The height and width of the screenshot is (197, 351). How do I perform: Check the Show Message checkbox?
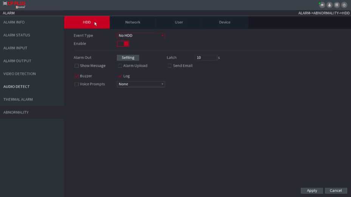(x=77, y=66)
